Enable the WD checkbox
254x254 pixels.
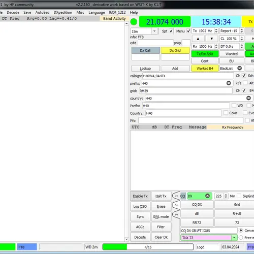234,105
